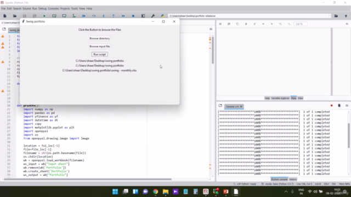Screen dimensions: 351x197
Task: Click the Run script button
Action: pos(100,55)
